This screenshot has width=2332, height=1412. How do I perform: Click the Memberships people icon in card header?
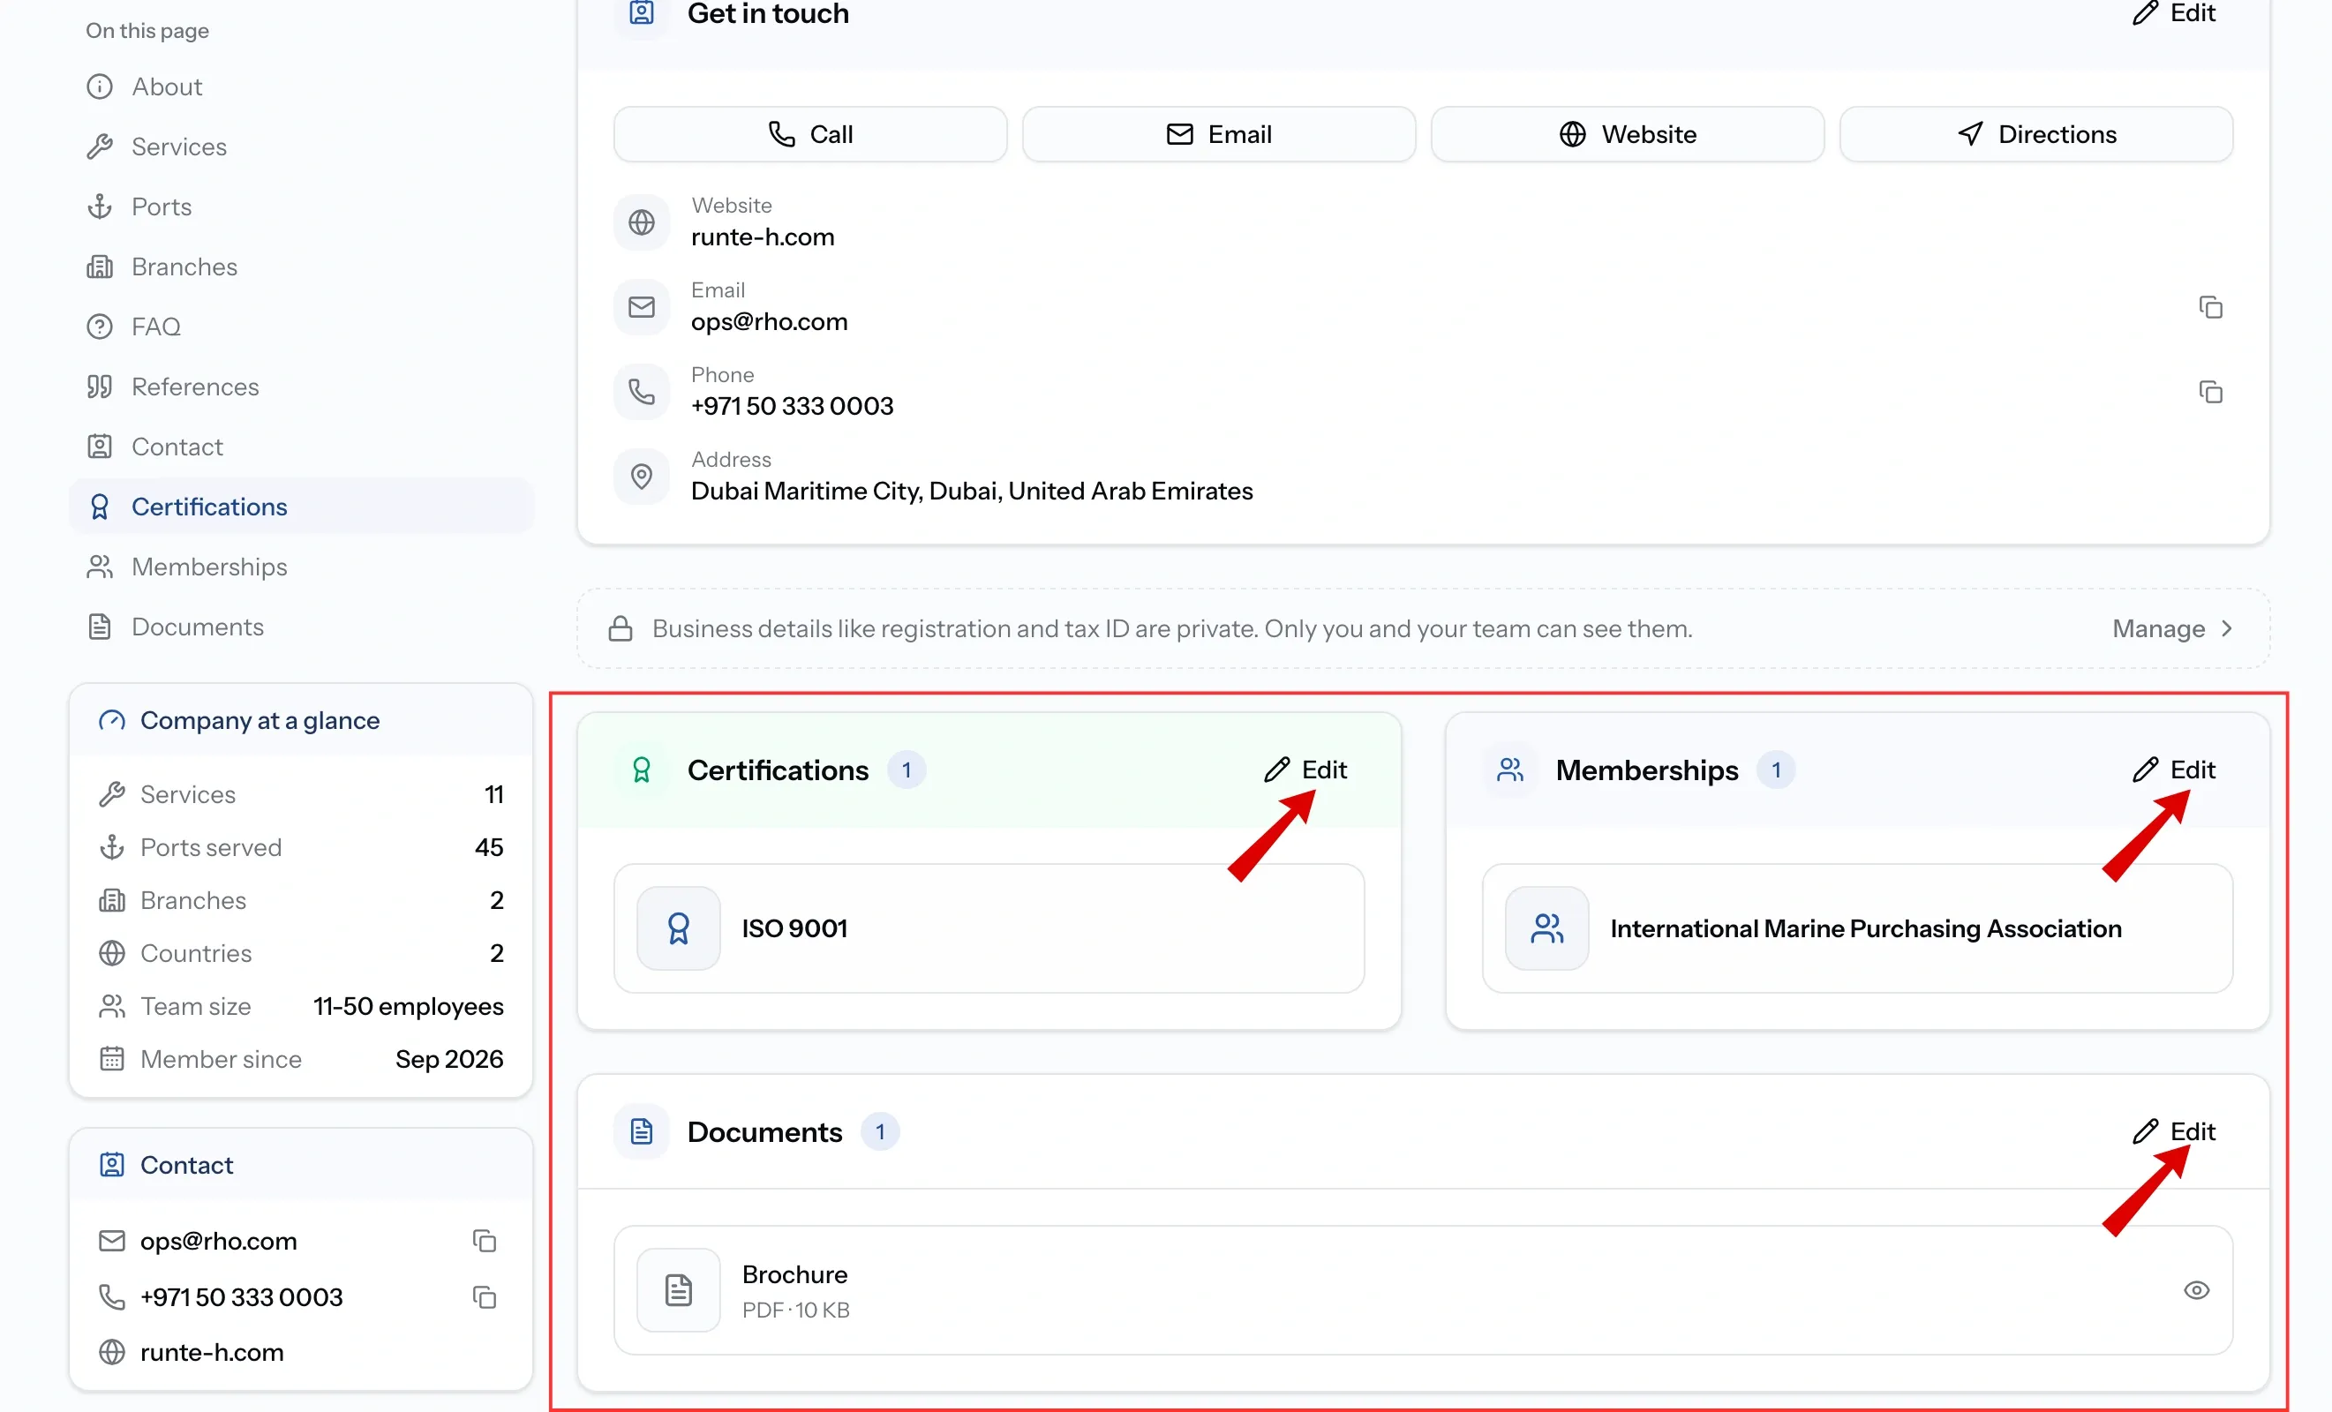[1510, 770]
